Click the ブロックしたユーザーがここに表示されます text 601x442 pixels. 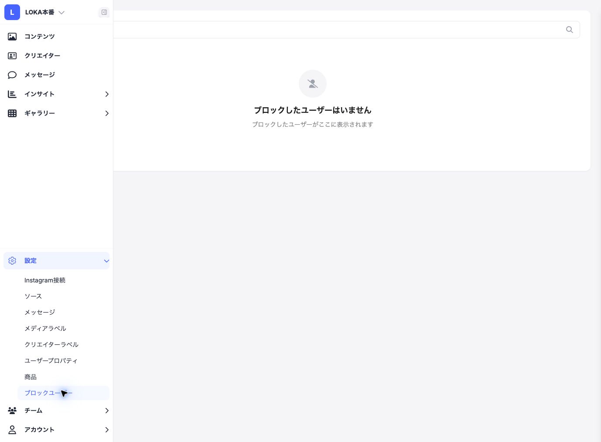point(313,125)
